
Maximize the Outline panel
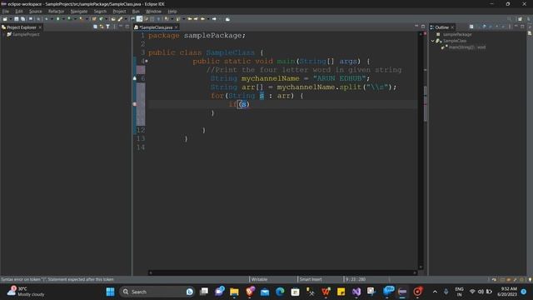(522, 27)
